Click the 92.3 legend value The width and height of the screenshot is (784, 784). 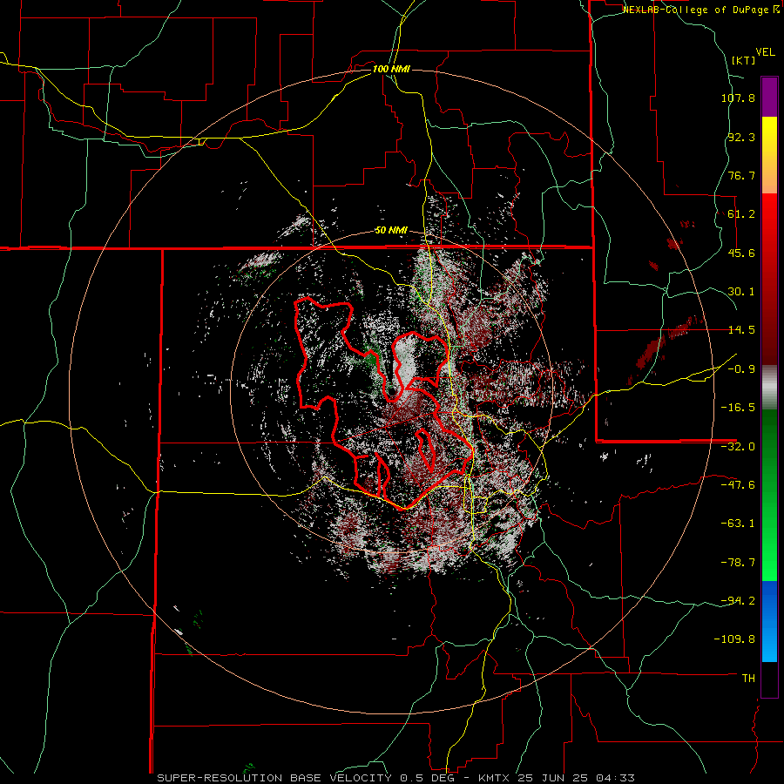pyautogui.click(x=741, y=137)
